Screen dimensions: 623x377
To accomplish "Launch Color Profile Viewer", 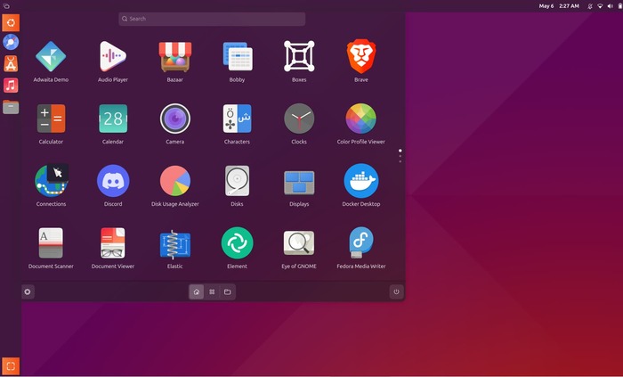I will [x=361, y=119].
